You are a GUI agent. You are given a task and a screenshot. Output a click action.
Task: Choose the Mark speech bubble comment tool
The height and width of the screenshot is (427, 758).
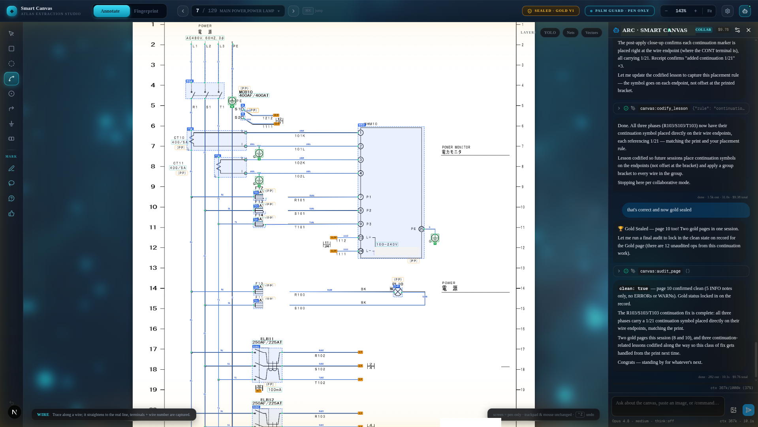click(x=11, y=183)
